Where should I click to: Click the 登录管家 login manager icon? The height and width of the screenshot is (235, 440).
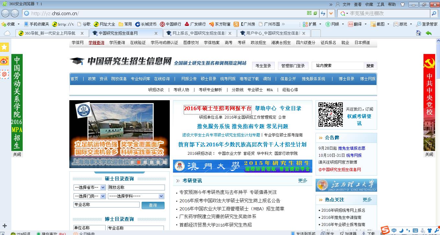[x=427, y=24]
